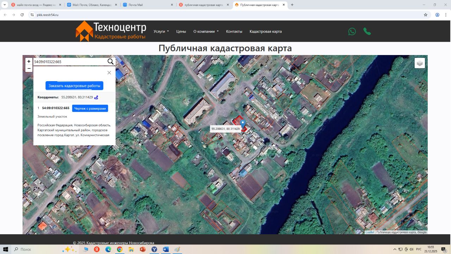Zoom in the map with plus button
The height and width of the screenshot is (254, 451).
(29, 61)
